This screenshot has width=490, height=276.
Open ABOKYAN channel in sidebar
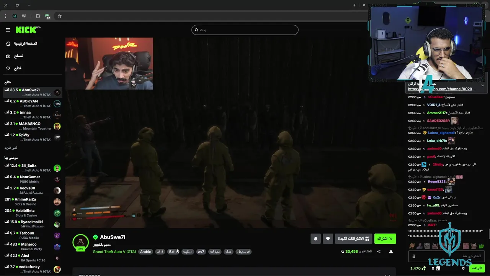pyautogui.click(x=32, y=103)
